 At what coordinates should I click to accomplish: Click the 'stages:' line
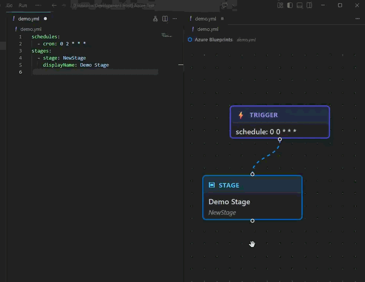[x=41, y=51]
